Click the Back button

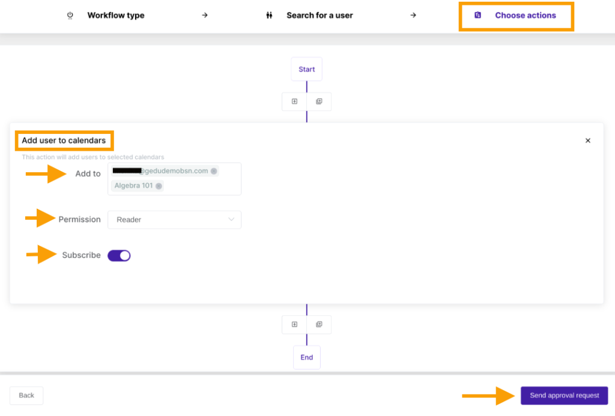click(26, 395)
